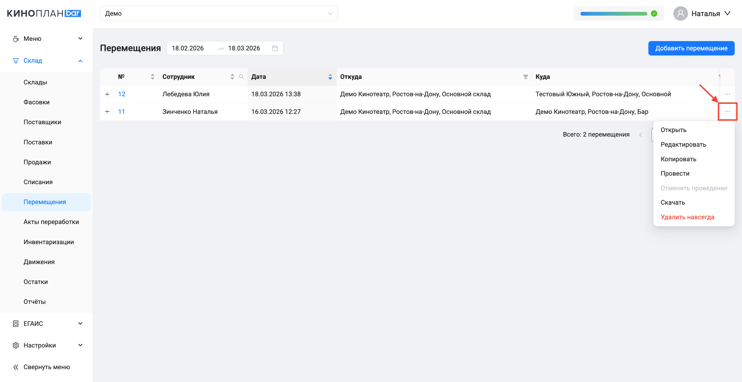Screen dimensions: 742x382
Task: Click the green sync status checkmark
Action: coord(654,14)
